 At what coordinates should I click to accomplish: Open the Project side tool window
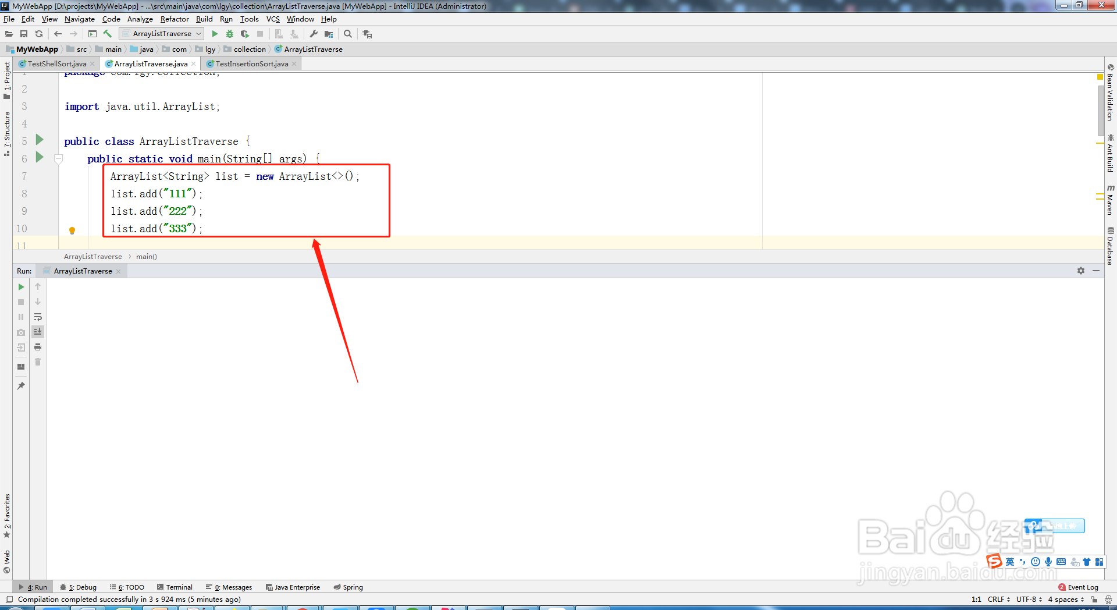[x=6, y=80]
